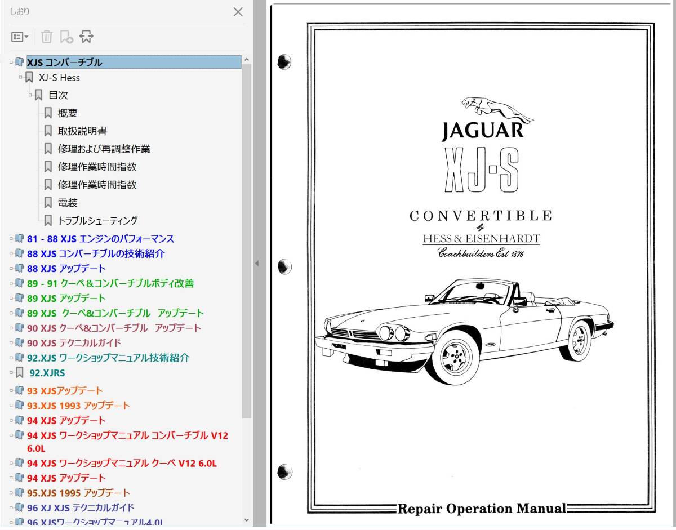Click bookmark icon beside 概要
676x530 pixels.
[x=48, y=113]
